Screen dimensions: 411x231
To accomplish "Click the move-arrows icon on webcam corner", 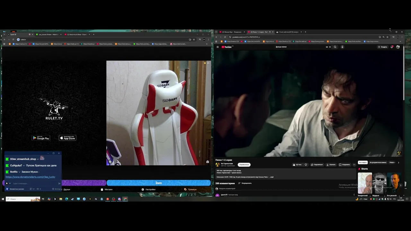I will 110,162.
